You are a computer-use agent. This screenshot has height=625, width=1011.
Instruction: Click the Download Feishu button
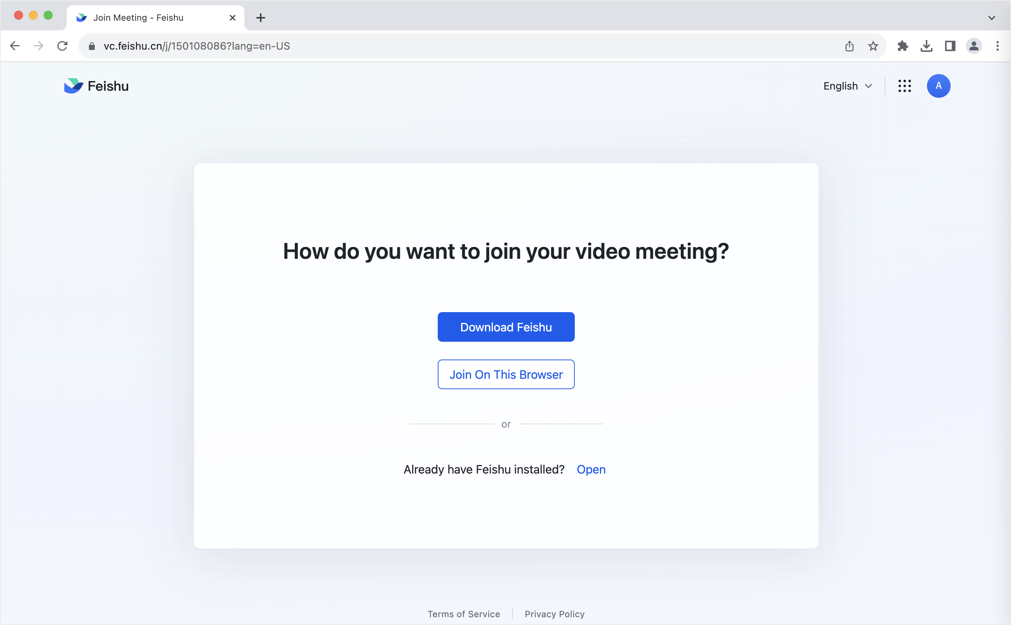pyautogui.click(x=506, y=327)
